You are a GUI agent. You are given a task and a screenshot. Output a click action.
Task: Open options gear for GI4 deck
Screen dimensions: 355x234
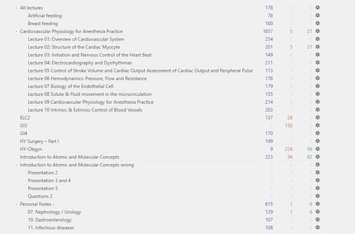click(317, 133)
